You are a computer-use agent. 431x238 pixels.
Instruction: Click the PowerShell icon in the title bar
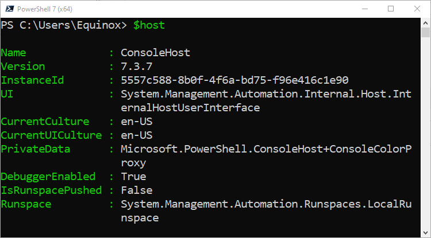(7, 8)
